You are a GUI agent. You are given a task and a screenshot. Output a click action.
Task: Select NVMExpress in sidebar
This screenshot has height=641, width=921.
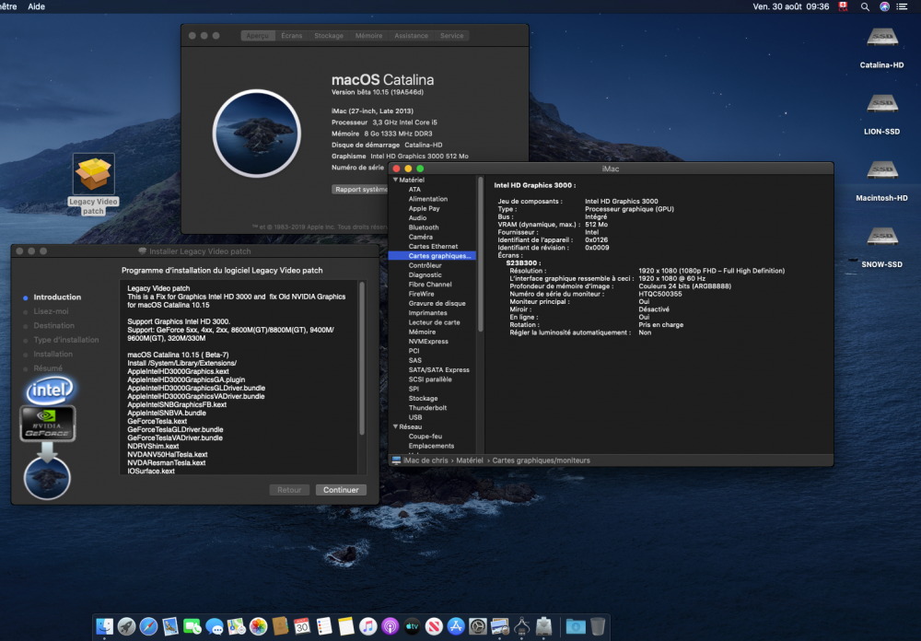(428, 342)
